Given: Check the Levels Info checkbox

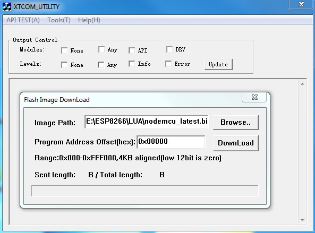Looking at the screenshot, I should point(132,64).
